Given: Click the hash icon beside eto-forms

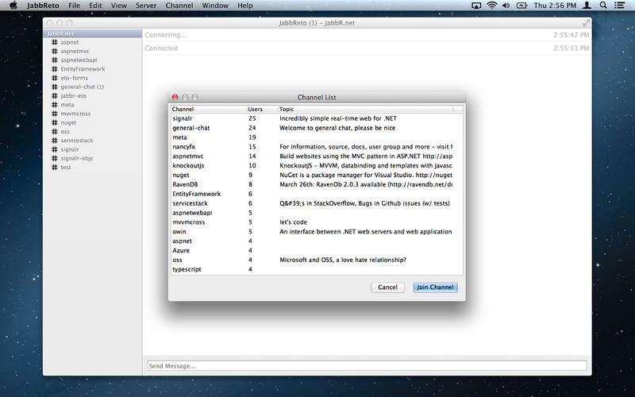Looking at the screenshot, I should click(54, 78).
